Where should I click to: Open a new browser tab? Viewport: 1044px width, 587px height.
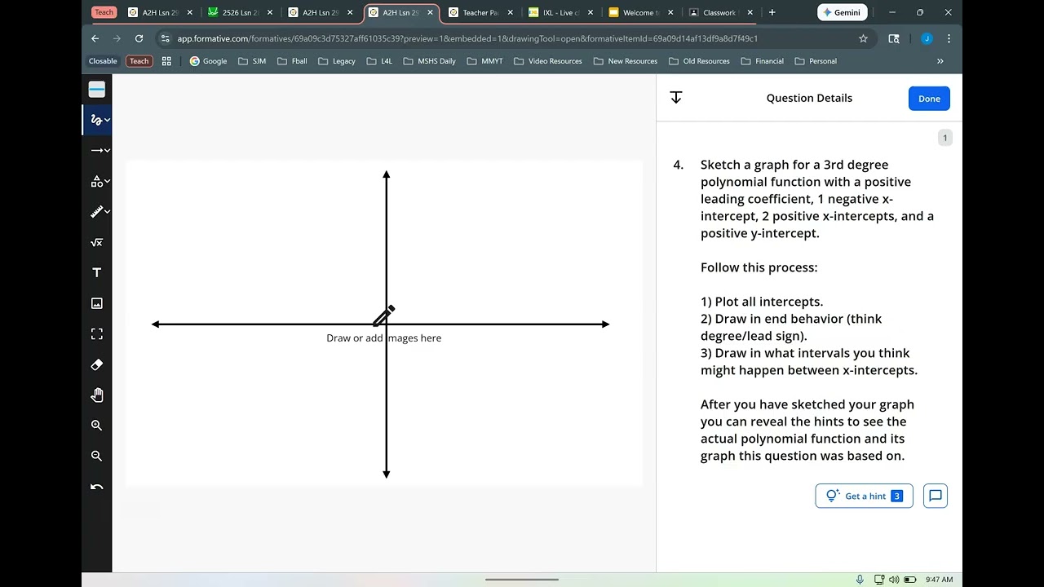772,12
